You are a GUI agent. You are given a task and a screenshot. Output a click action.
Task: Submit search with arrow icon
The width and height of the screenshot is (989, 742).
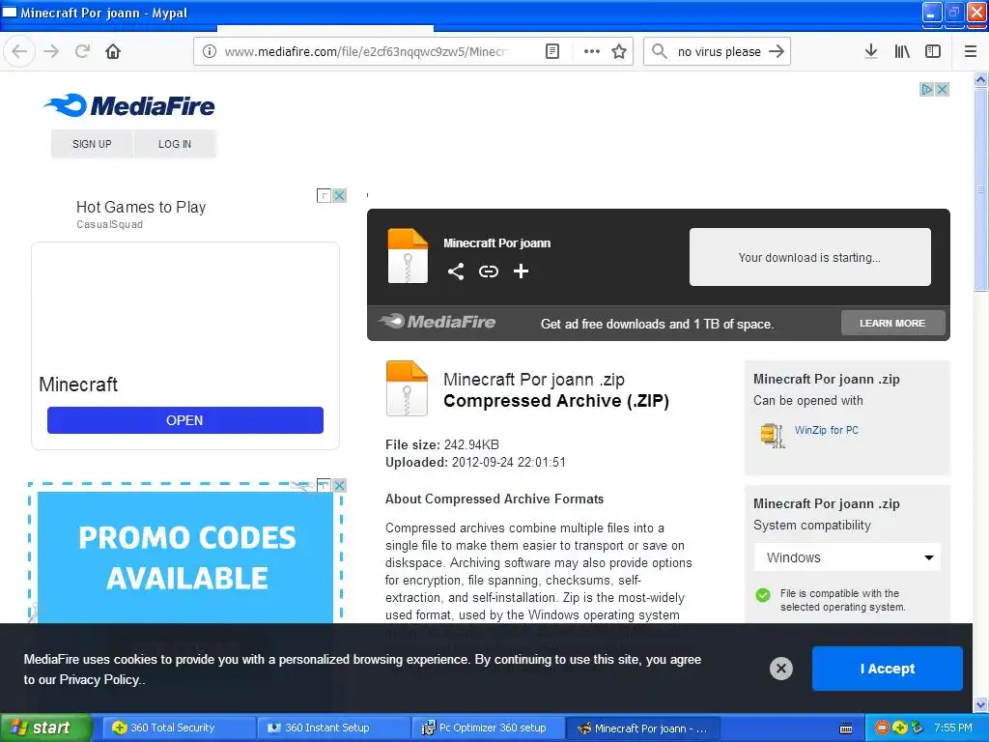pos(777,51)
